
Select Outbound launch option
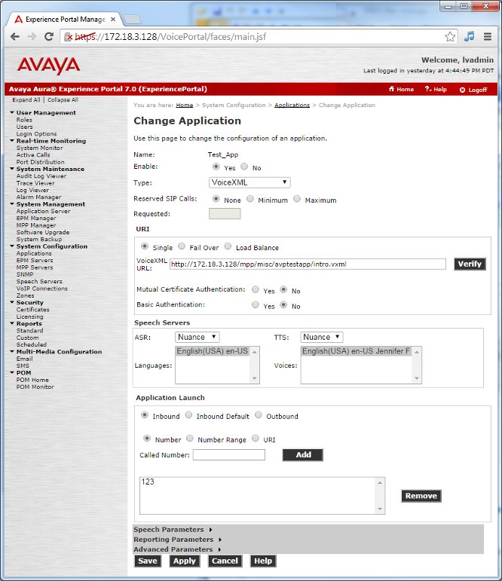(x=259, y=414)
